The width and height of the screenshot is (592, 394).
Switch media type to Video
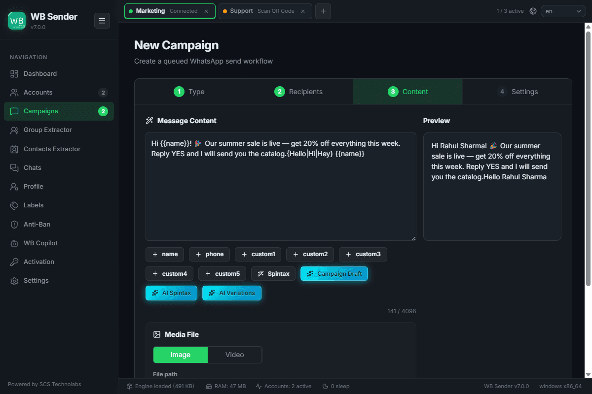(x=235, y=355)
